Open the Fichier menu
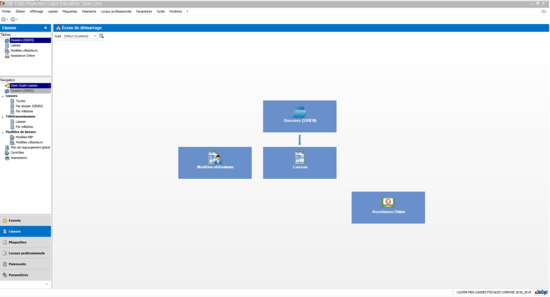 6,12
